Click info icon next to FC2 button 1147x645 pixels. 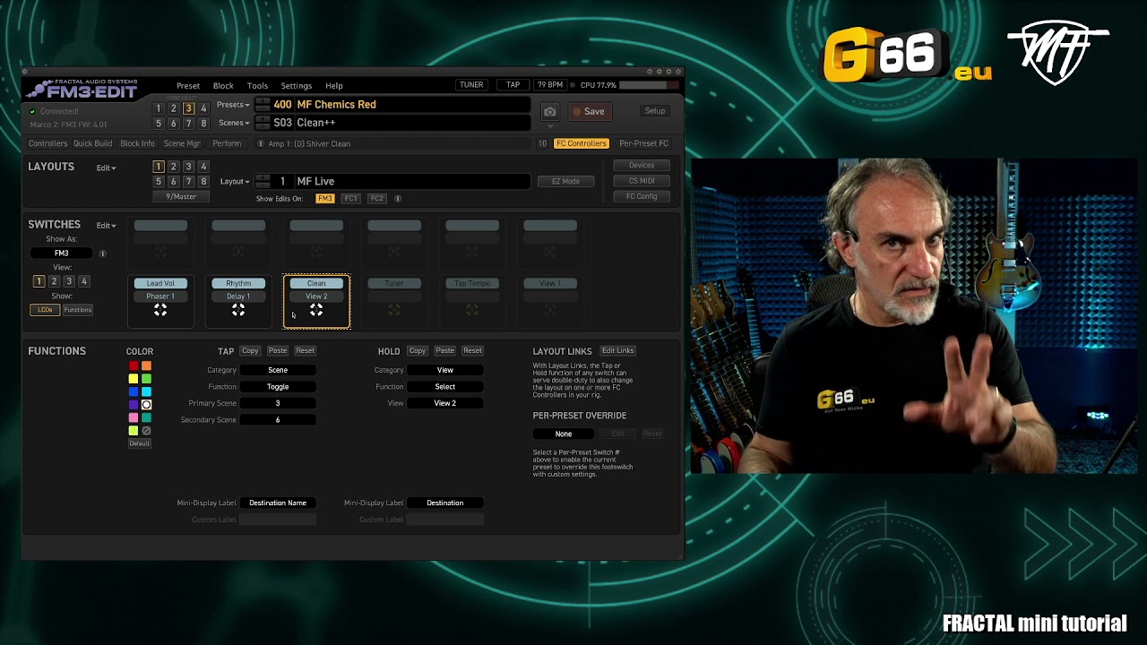click(x=398, y=198)
